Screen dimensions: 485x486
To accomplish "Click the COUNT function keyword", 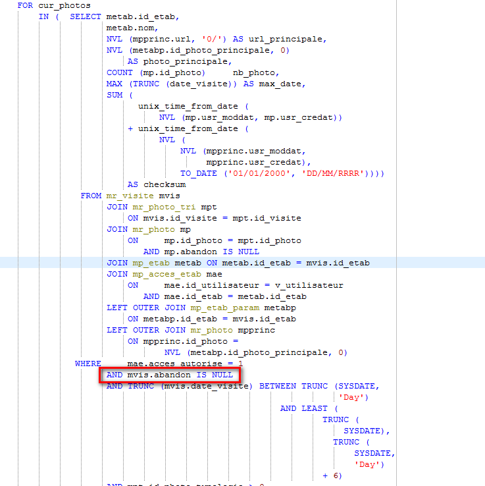I will pos(119,72).
